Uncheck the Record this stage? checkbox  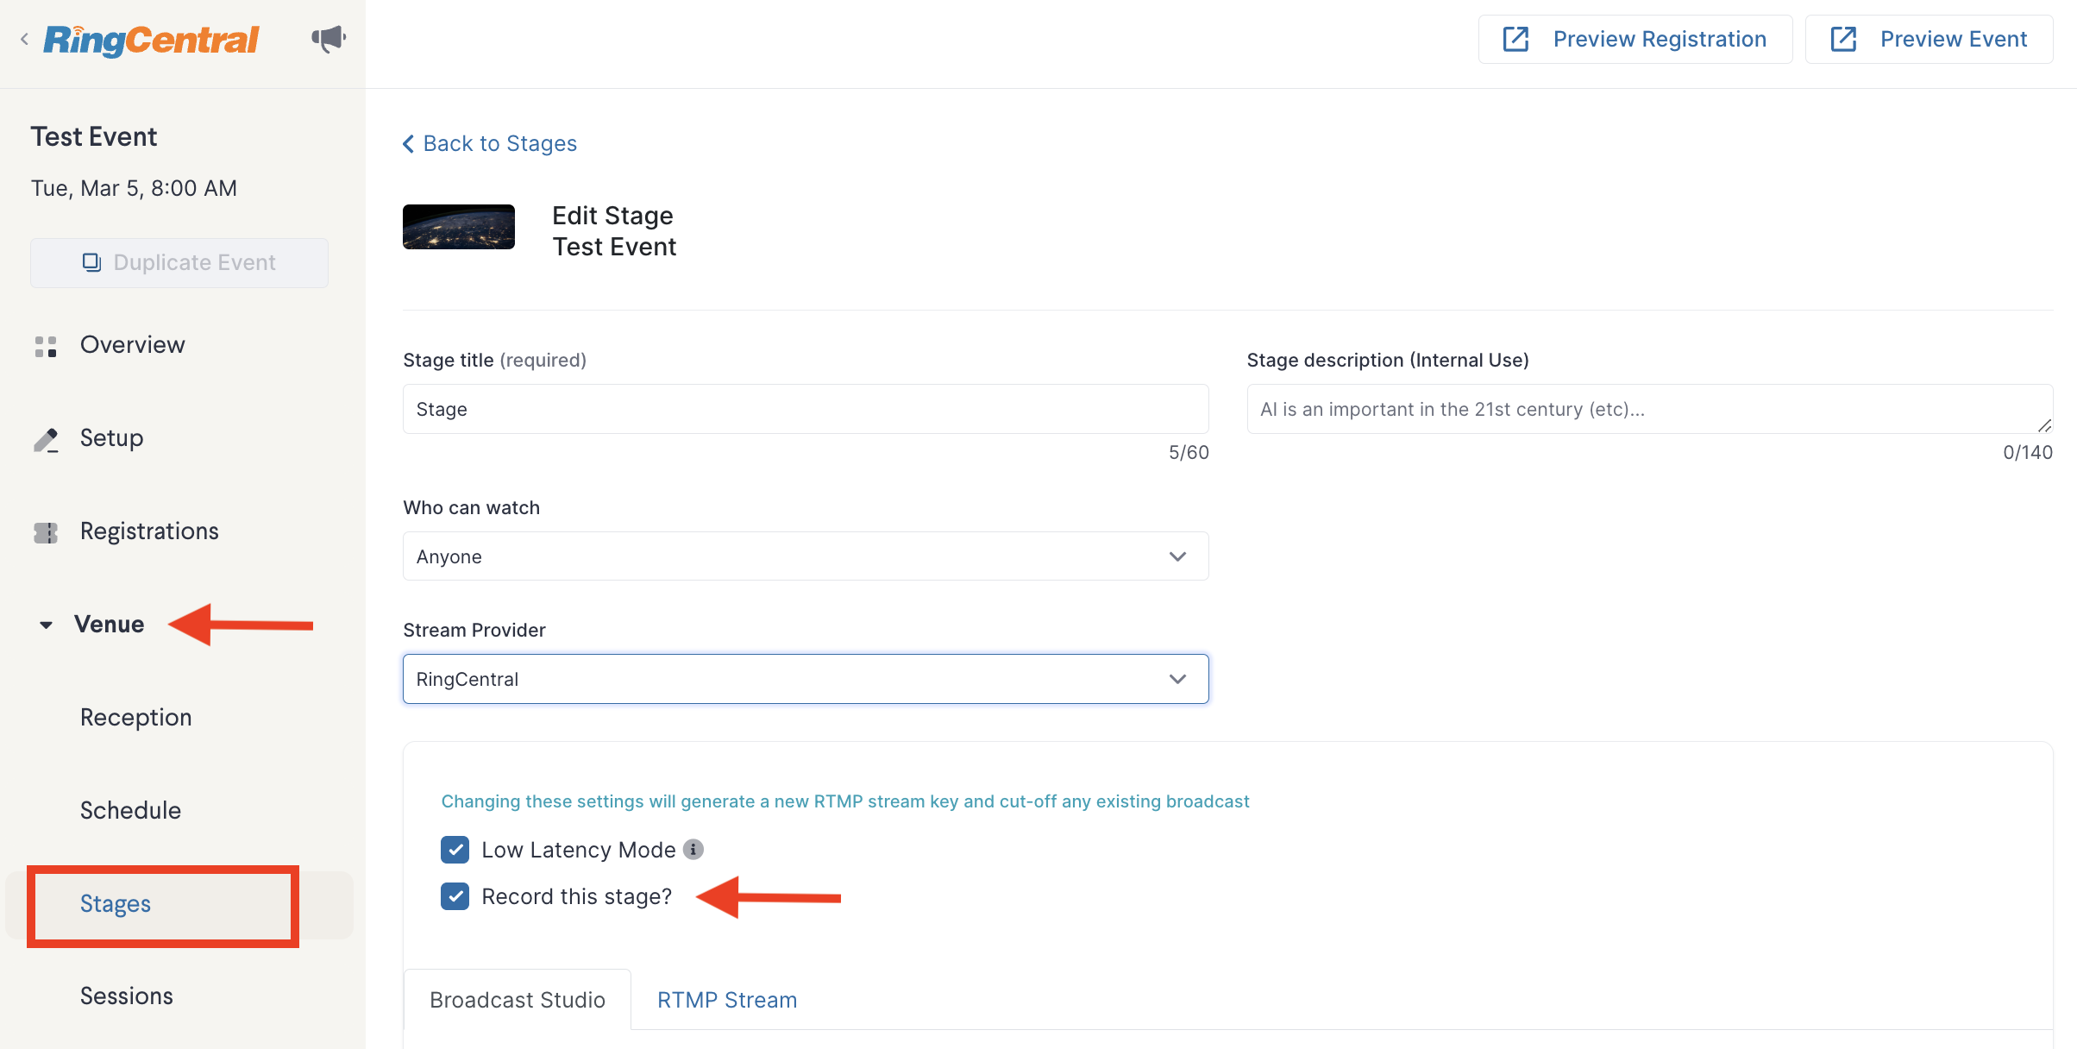pos(455,896)
